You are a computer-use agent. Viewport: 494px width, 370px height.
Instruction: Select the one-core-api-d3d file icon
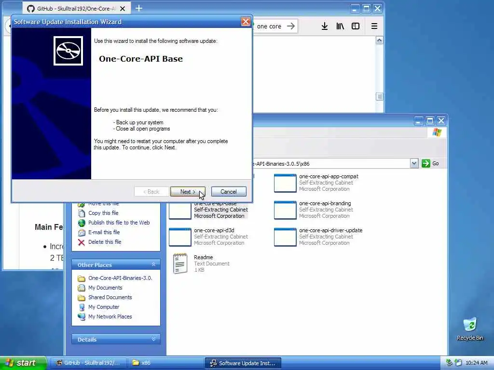pyautogui.click(x=180, y=237)
